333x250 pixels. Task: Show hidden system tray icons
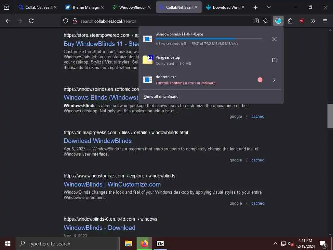coord(275,243)
